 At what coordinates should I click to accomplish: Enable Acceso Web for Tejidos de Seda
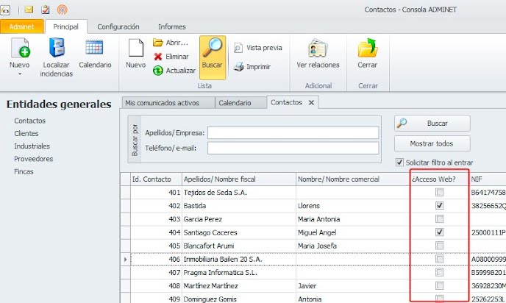tap(440, 193)
